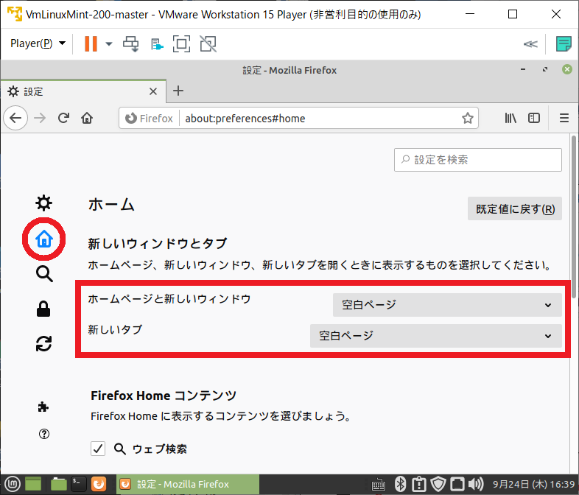This screenshot has height=495, width=579.
Task: Close Firefox with the green X button
Action: pyautogui.click(x=567, y=69)
